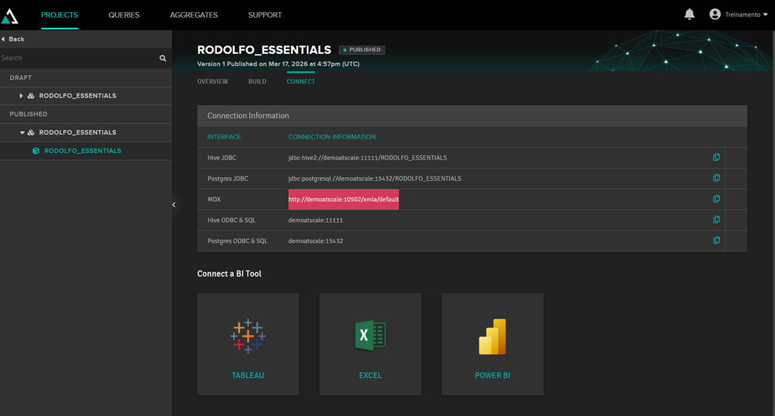Copy the Postgres ODBC & SQL address
This screenshot has width=775, height=416.
point(716,240)
